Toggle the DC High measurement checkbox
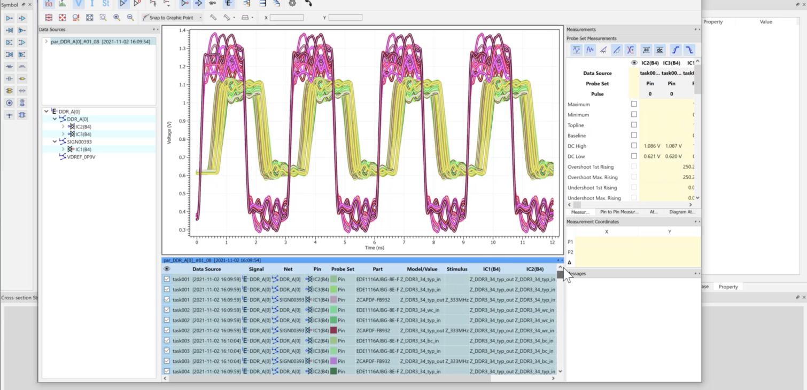 pos(634,146)
